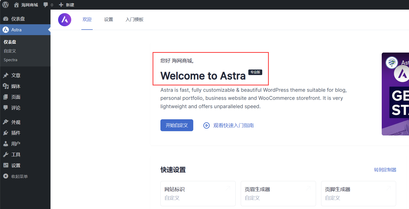Open the 海网商城 site home link

(x=26, y=5)
